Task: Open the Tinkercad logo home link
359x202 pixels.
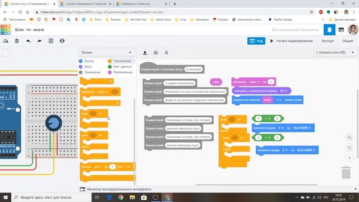Action: (x=6, y=30)
